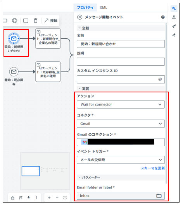This screenshot has height=206, width=183.
Task: Click the 接続 connect button in toolbar
Action: pos(51,20)
